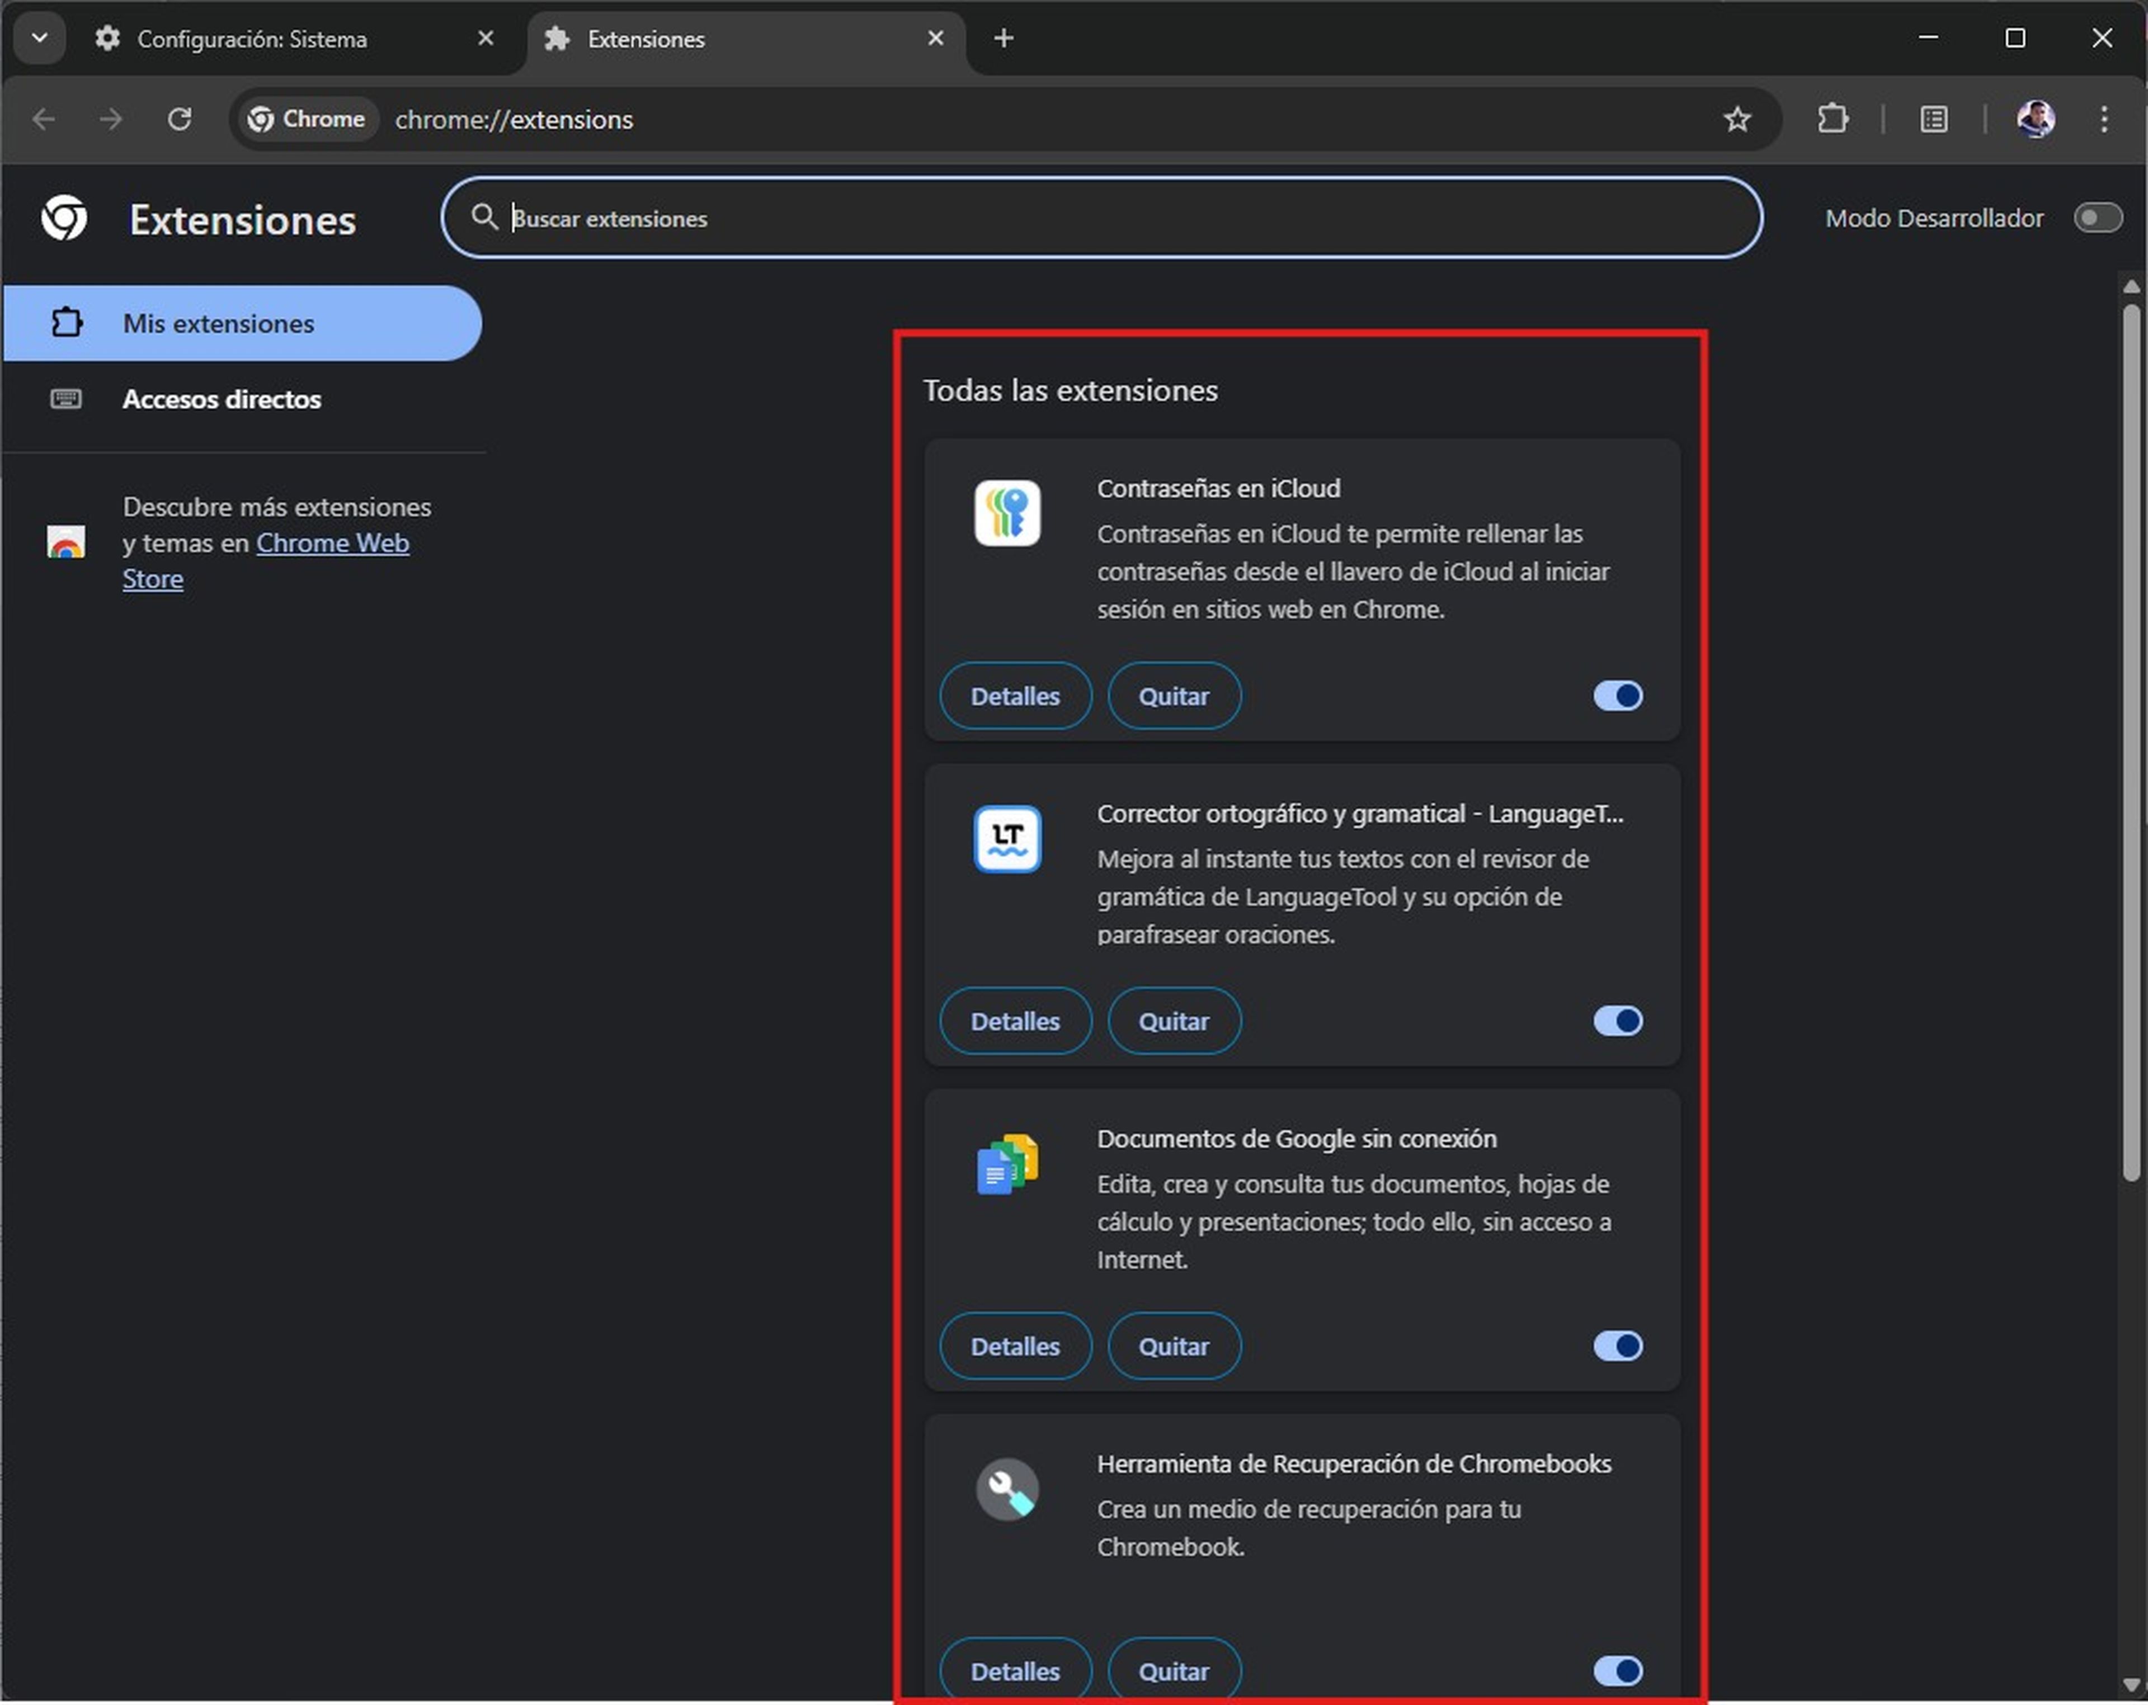Click the scrollbar up arrow
The image size is (2148, 1705).
point(2131,287)
